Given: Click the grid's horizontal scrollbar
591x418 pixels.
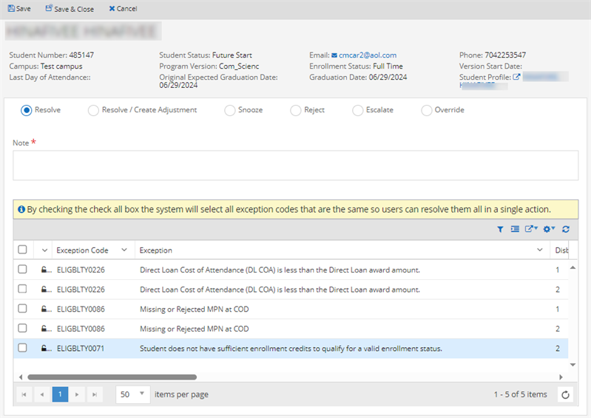Looking at the screenshot, I should click(x=111, y=377).
